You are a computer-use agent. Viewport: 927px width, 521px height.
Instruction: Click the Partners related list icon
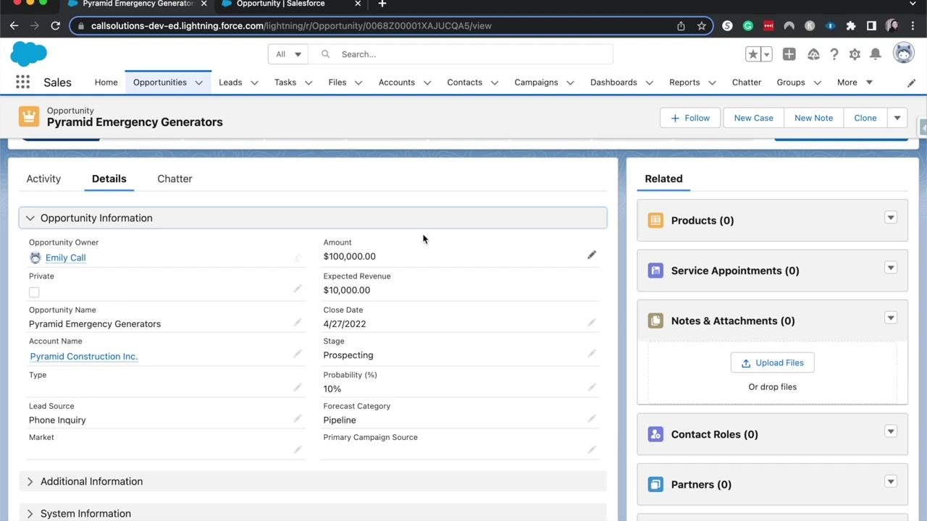coord(655,484)
